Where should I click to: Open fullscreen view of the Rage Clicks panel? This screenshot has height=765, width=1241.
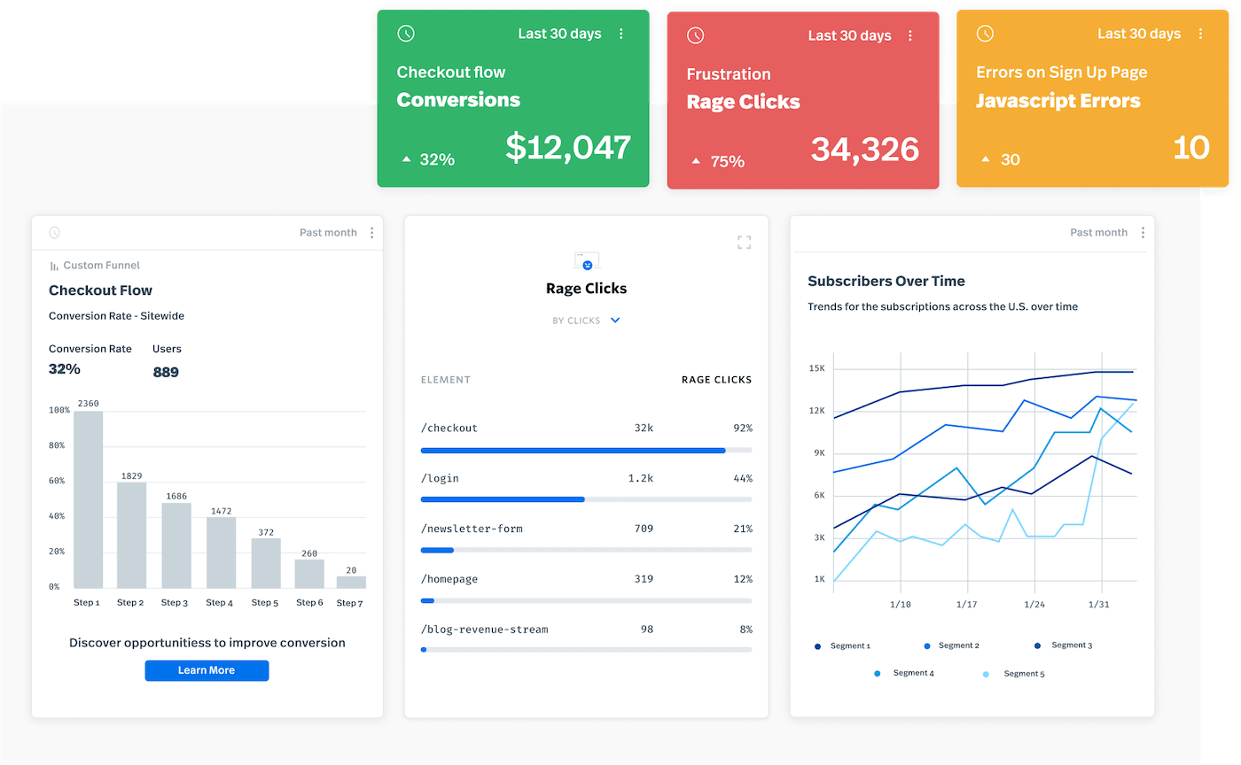coord(744,242)
